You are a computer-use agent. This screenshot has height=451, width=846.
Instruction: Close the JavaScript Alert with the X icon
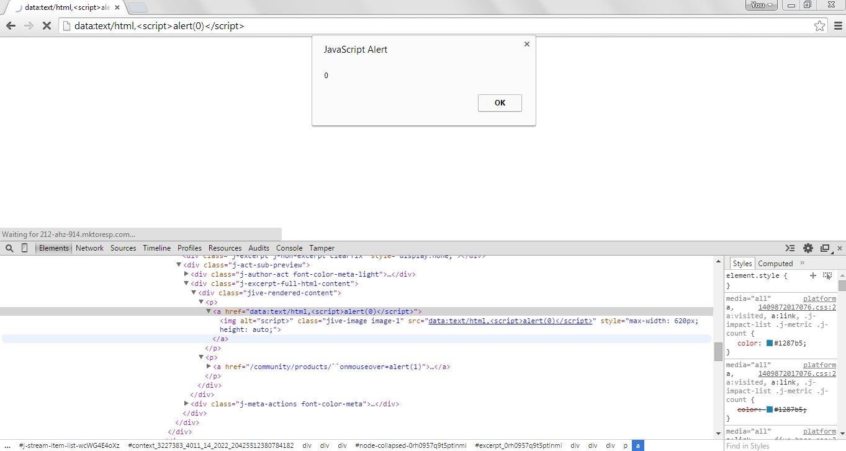(527, 44)
